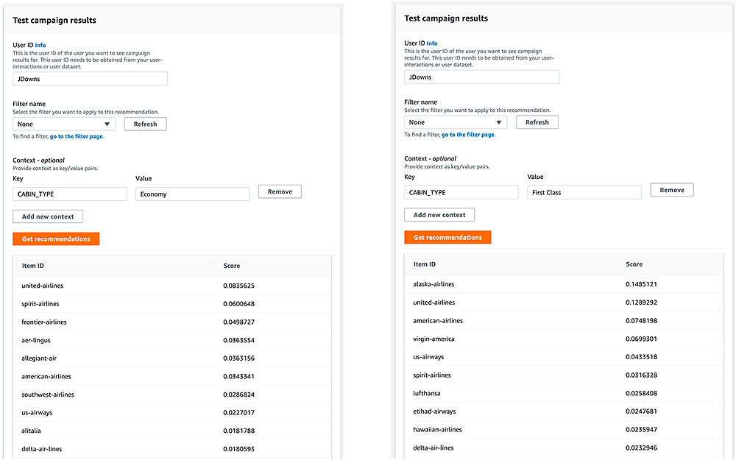736x463 pixels.
Task: Click the score 0.0363554
Action: tap(239, 340)
